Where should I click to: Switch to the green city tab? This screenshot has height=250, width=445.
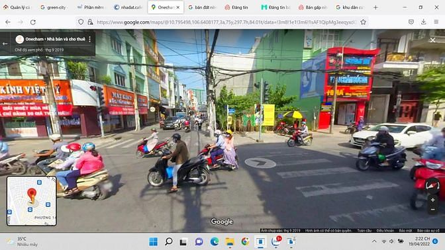(54, 7)
